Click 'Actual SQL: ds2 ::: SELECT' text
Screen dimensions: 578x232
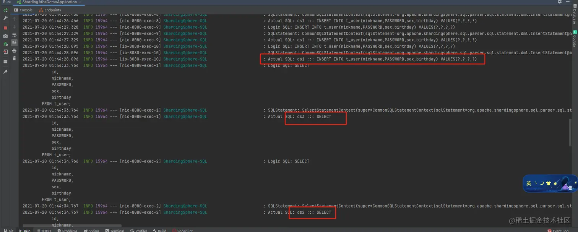pyautogui.click(x=299, y=212)
